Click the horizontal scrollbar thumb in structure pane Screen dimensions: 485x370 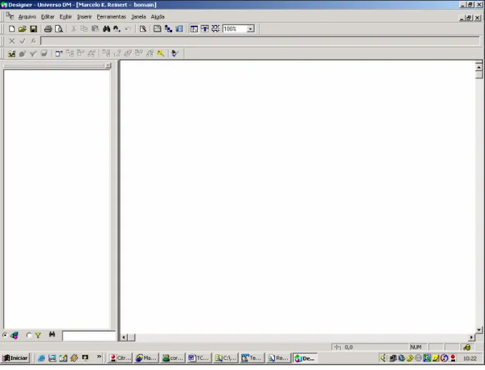pyautogui.click(x=131, y=337)
